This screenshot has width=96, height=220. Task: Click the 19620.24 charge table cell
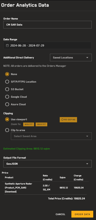[79, 187]
